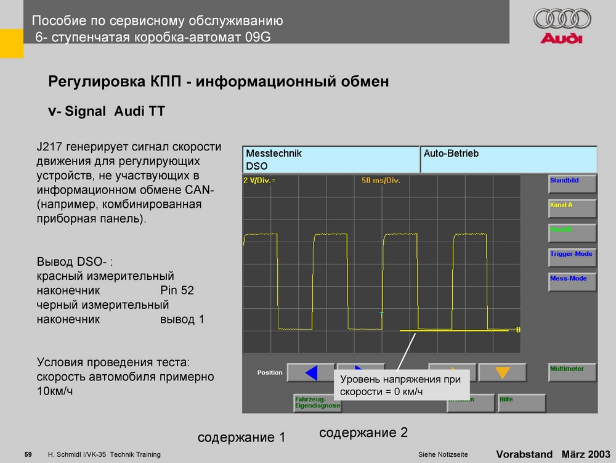Click the blue left Position arrow
The image size is (616, 463).
(x=310, y=372)
